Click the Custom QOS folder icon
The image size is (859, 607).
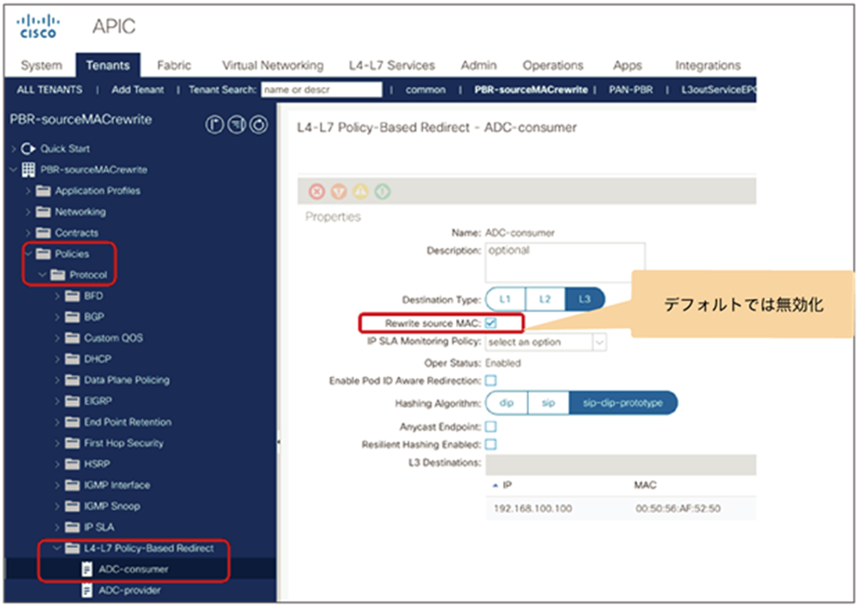[72, 338]
